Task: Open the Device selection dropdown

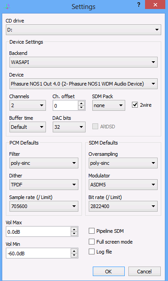Action: [83, 84]
